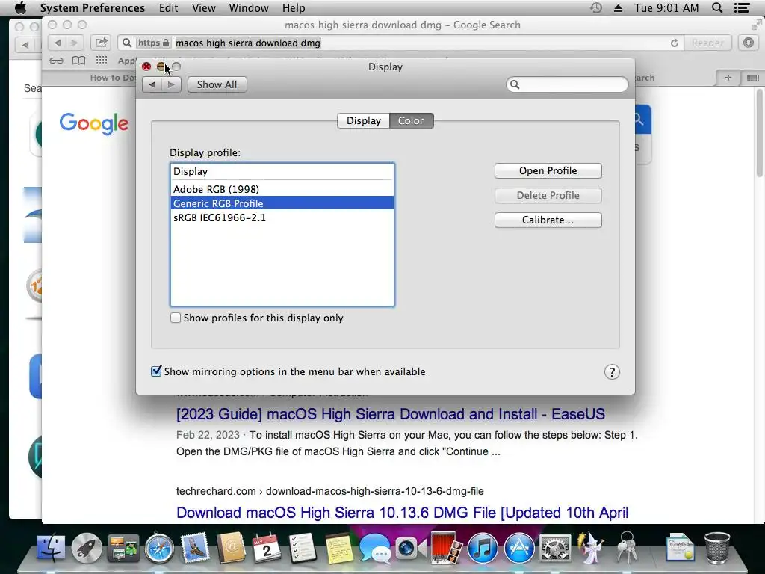Open the Display pane help button
765x574 pixels.
tap(612, 372)
